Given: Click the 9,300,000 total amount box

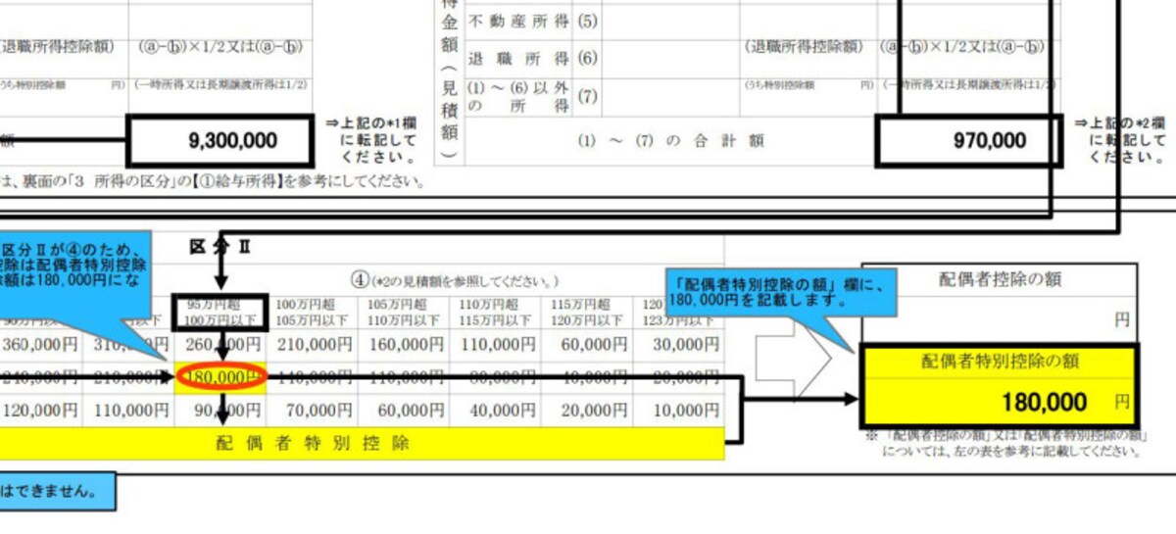Looking at the screenshot, I should tap(221, 140).
